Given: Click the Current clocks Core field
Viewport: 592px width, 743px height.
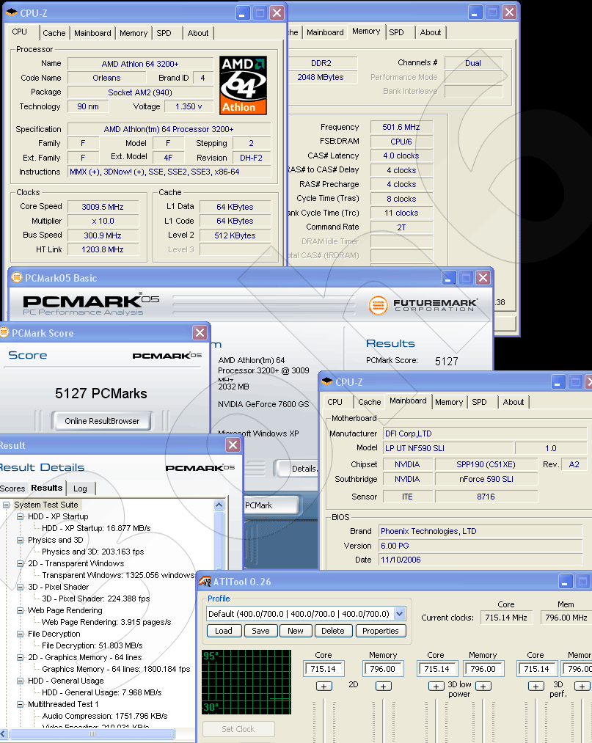Looking at the screenshot, I should point(506,618).
